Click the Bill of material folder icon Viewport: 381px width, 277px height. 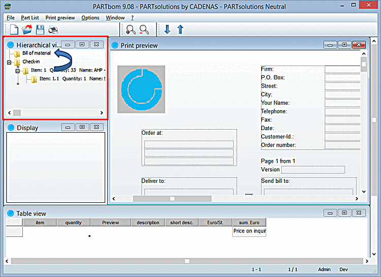coord(17,53)
